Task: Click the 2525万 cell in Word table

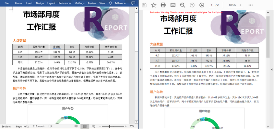Action: click(39, 52)
